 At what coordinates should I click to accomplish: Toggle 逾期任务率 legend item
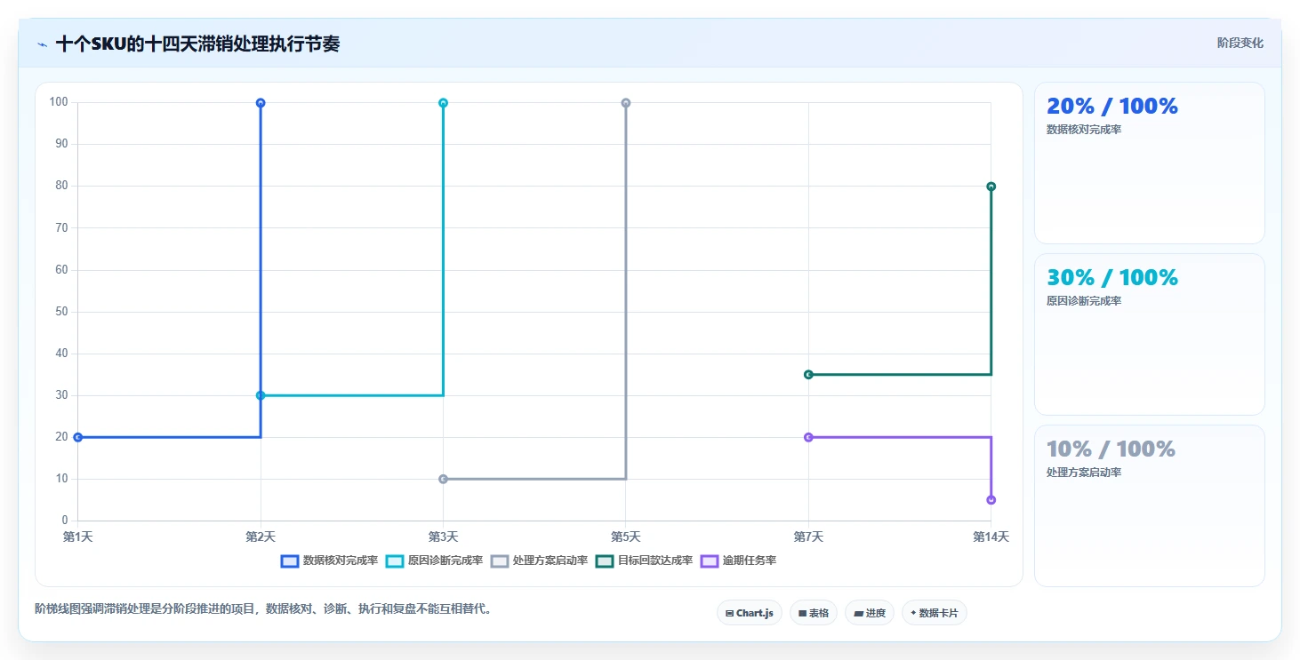738,561
